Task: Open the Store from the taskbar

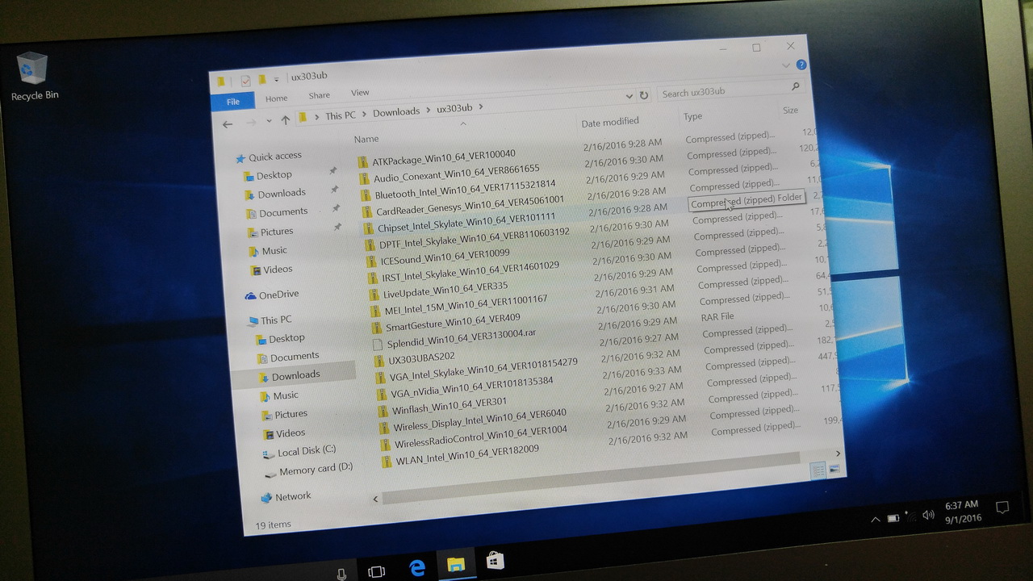Action: 495,560
